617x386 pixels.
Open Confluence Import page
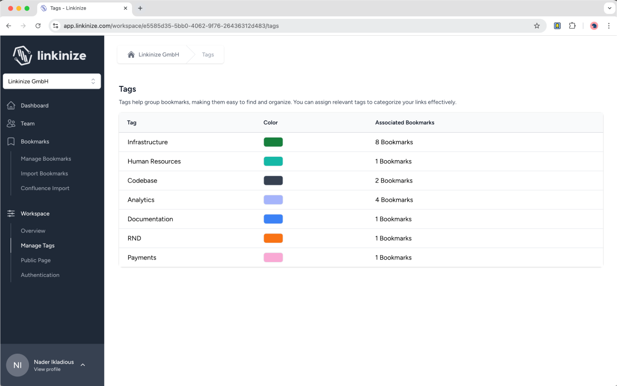tap(45, 188)
